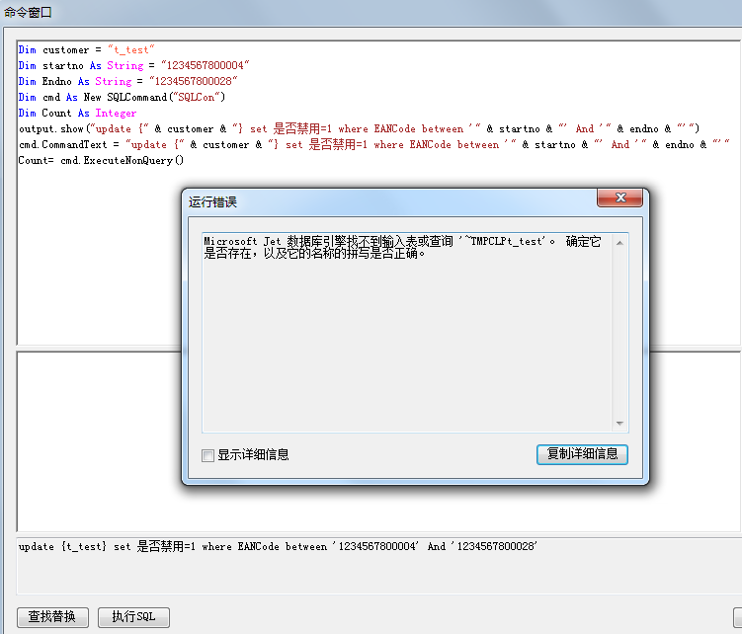Click the 命令窗口 window title

click(x=28, y=12)
